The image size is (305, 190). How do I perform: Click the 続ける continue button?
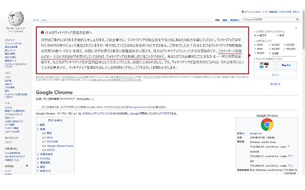(275, 75)
